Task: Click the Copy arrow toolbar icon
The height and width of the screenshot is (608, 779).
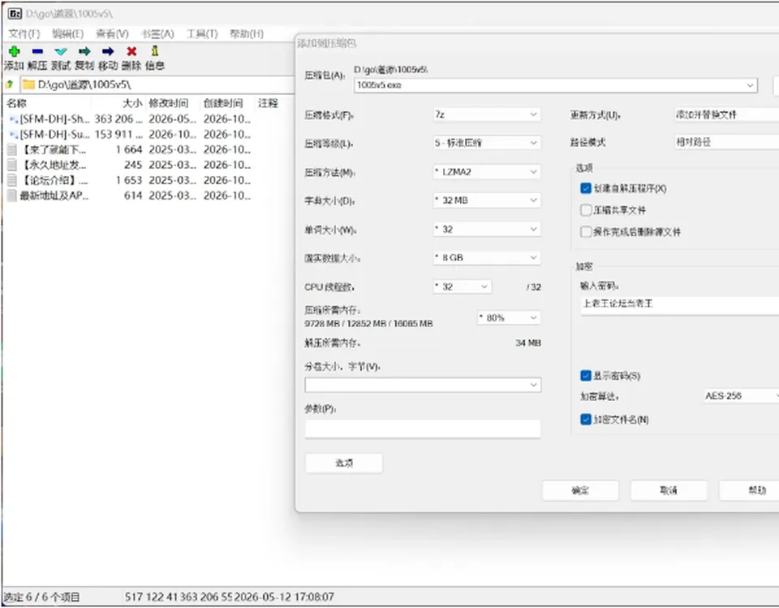Action: (84, 51)
